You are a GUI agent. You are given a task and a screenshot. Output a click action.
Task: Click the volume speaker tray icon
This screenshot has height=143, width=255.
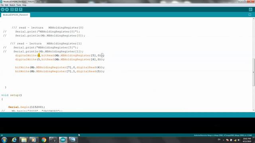pyautogui.click(x=239, y=140)
